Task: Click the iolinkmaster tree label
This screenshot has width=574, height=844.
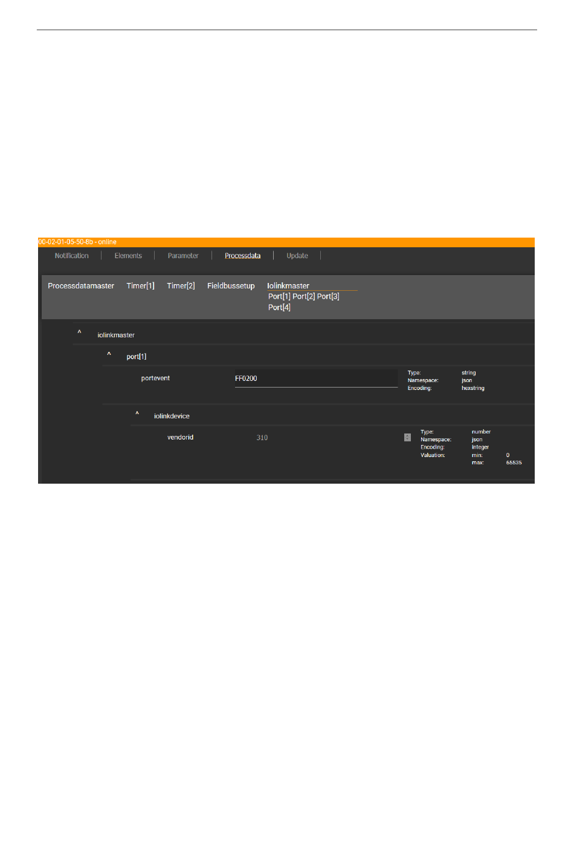Action: (x=116, y=335)
